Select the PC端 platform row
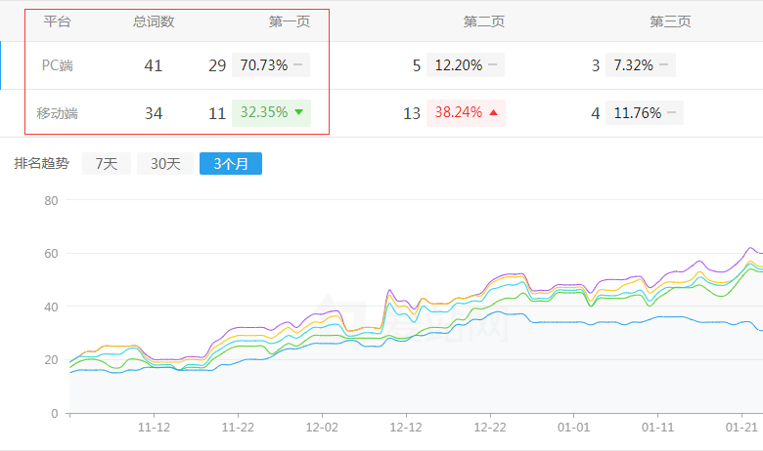 (x=57, y=65)
